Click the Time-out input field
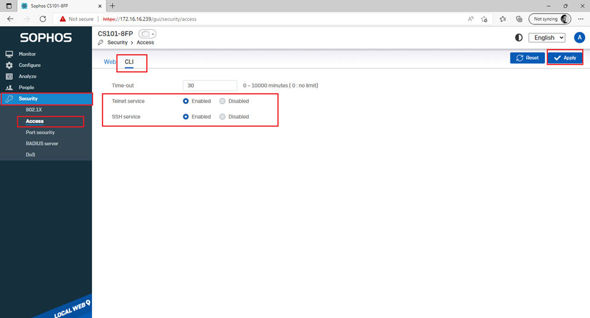This screenshot has height=318, width=590. 210,86
